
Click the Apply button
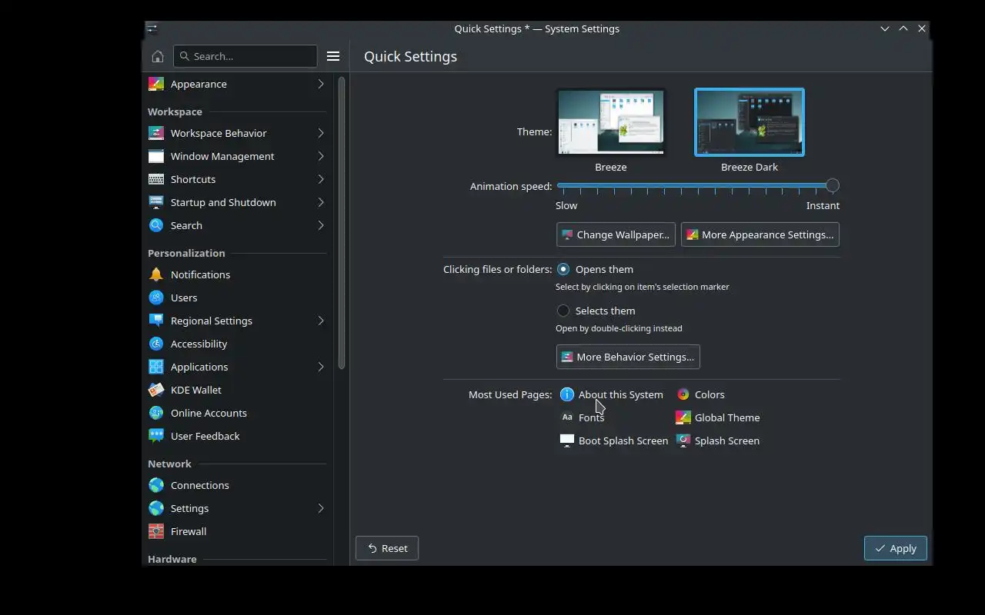[x=895, y=548]
